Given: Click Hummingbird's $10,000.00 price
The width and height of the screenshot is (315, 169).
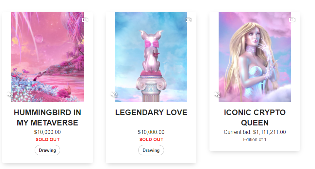Looking at the screenshot, I should pos(47,132).
